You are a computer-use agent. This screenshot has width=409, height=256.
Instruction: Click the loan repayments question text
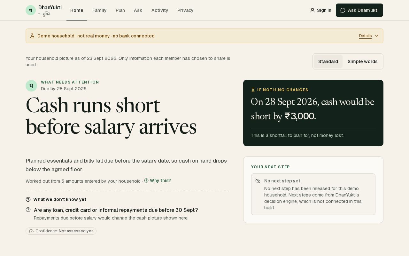tap(116, 210)
